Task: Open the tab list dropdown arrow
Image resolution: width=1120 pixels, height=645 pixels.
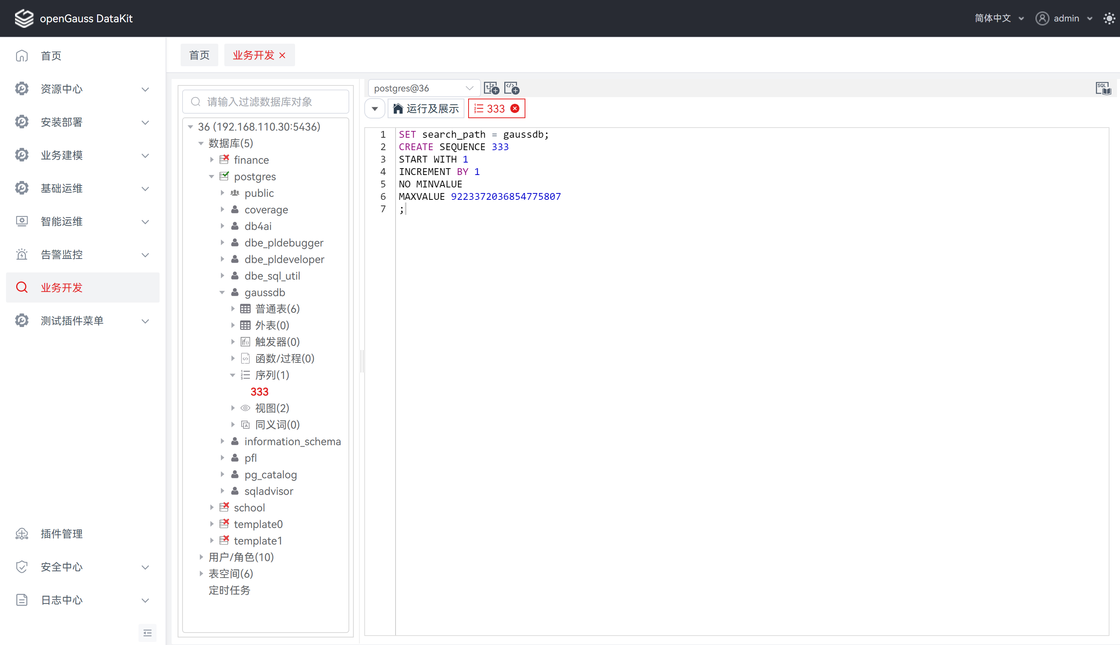Action: coord(375,108)
